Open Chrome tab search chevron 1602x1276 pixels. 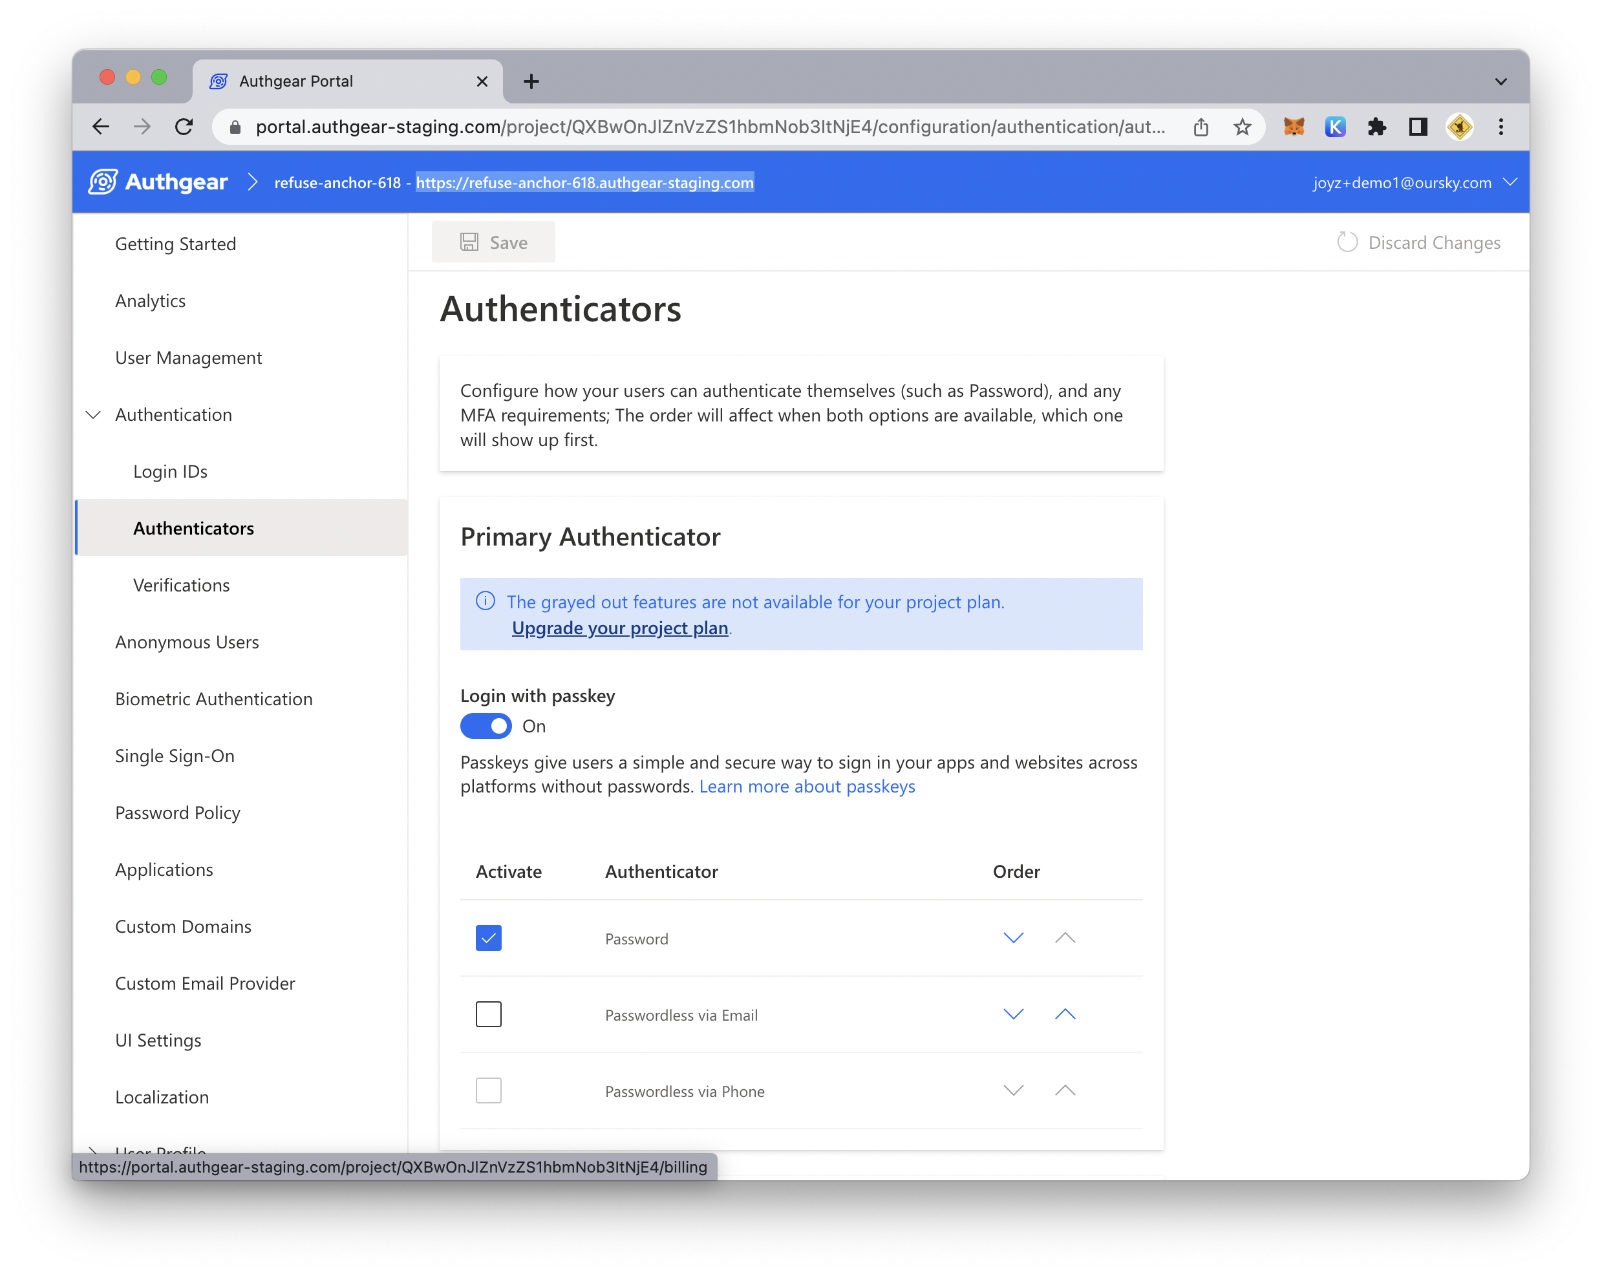point(1501,81)
